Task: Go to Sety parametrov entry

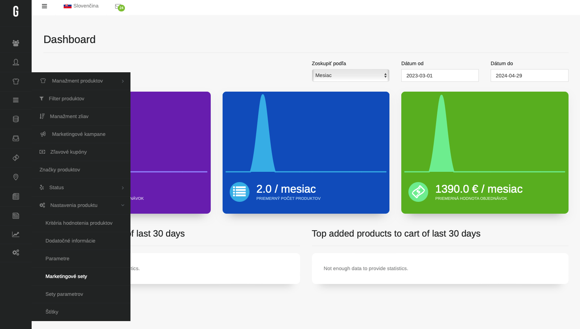Action: coord(81,294)
